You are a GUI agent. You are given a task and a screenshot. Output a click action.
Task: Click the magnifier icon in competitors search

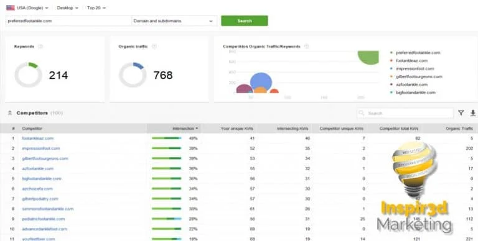point(362,113)
